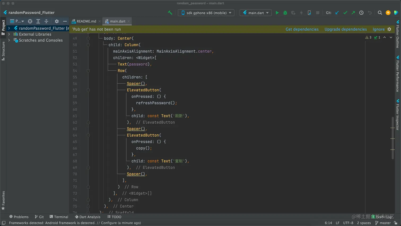This screenshot has height=226, width=401.
Task: Click the 2 spaces indent status item
Action: pos(364,223)
